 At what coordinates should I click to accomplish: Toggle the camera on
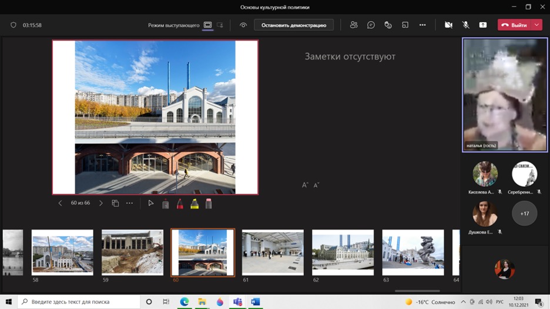448,25
